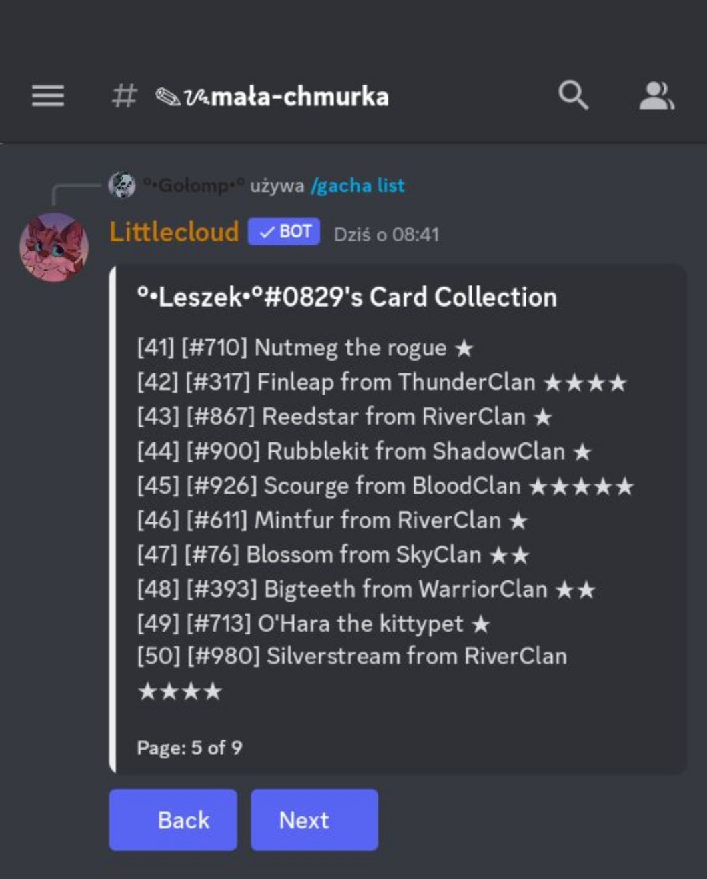This screenshot has height=879, width=707.
Task: Open the hamburger navigation menu
Action: coord(48,96)
